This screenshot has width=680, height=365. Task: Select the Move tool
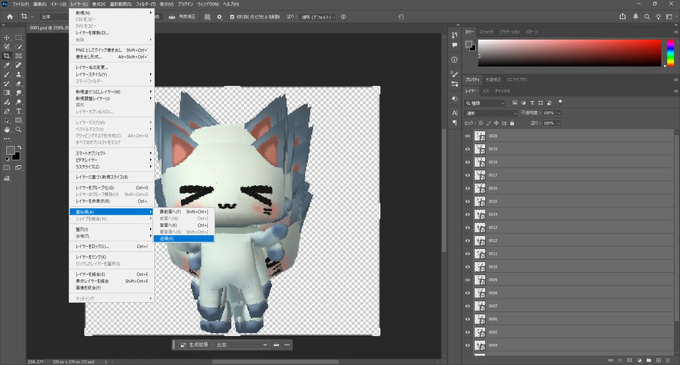[7, 38]
